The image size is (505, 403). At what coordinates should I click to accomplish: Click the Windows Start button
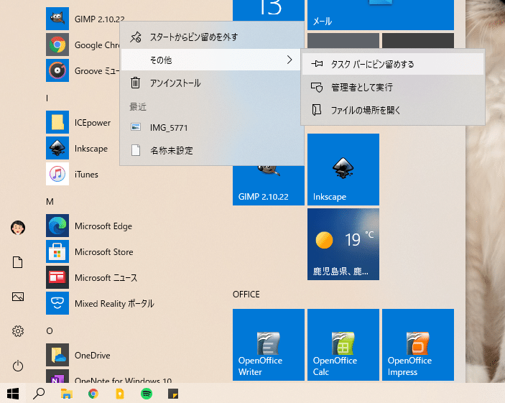(x=13, y=394)
